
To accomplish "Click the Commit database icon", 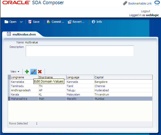I will [49, 22].
